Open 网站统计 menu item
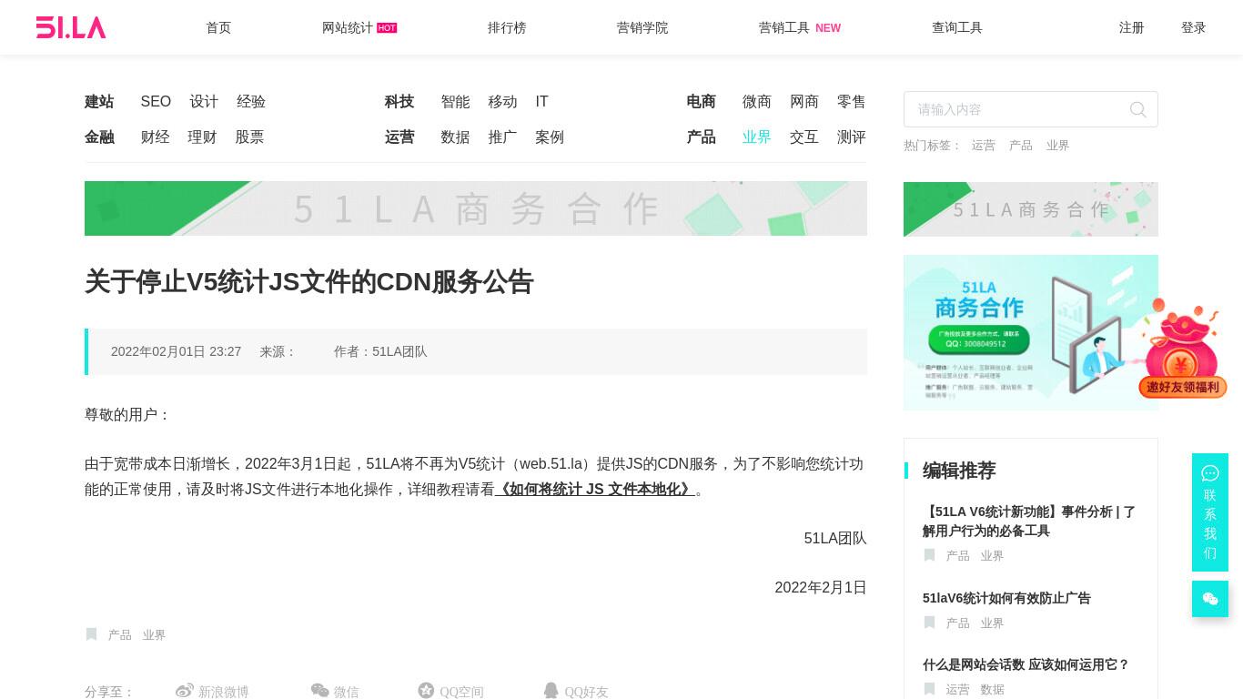Viewport: 1243px width, 699px height. [348, 28]
